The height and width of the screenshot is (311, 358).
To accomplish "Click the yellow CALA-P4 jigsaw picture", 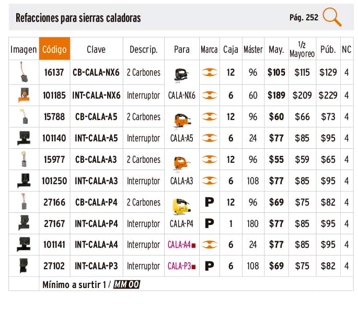I will (181, 206).
